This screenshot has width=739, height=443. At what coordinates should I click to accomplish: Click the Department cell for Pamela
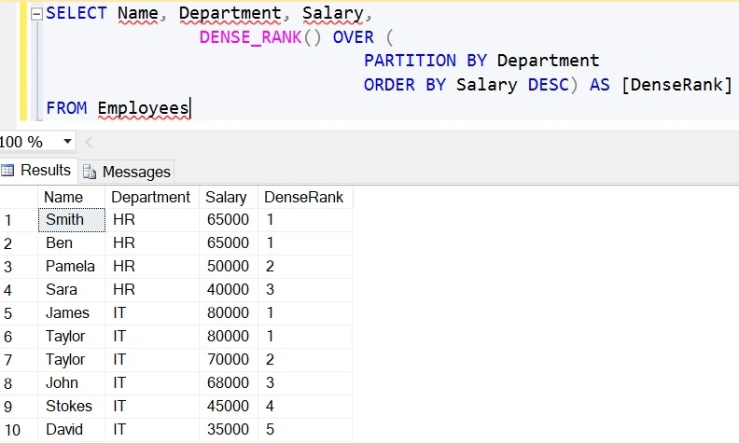click(x=152, y=267)
